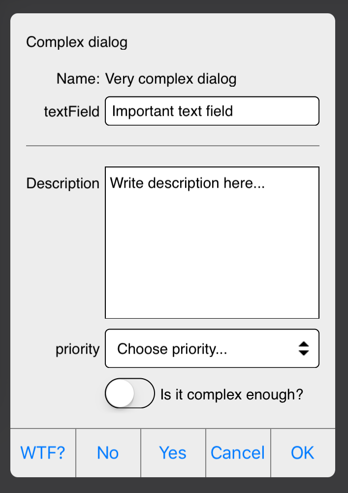Click the "Name:" label
The width and height of the screenshot is (348, 493).
click(x=78, y=79)
